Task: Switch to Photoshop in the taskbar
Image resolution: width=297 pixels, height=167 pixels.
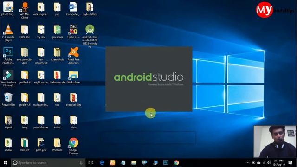Action: 166,163
